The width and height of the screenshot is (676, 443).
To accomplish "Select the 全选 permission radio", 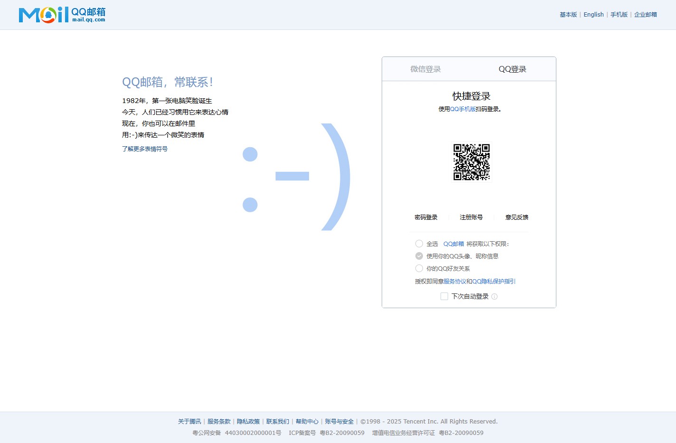I will (x=419, y=244).
